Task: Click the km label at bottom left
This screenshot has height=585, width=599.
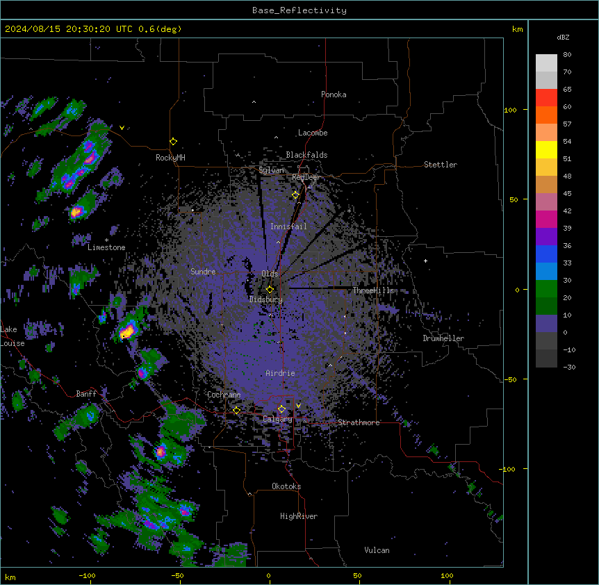Action: [x=10, y=577]
